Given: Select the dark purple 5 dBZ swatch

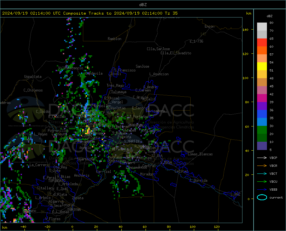Looking at the screenshot, I should (x=262, y=146).
